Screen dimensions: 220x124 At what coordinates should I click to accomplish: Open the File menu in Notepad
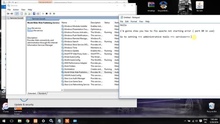pos(121,21)
